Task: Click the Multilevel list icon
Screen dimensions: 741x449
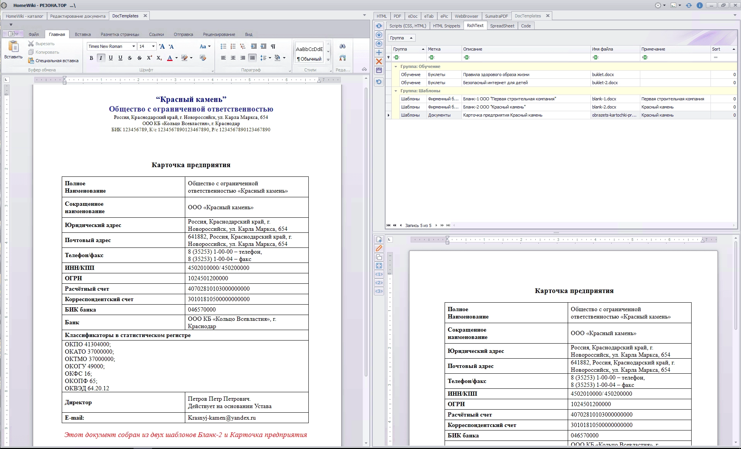Action: pyautogui.click(x=243, y=46)
